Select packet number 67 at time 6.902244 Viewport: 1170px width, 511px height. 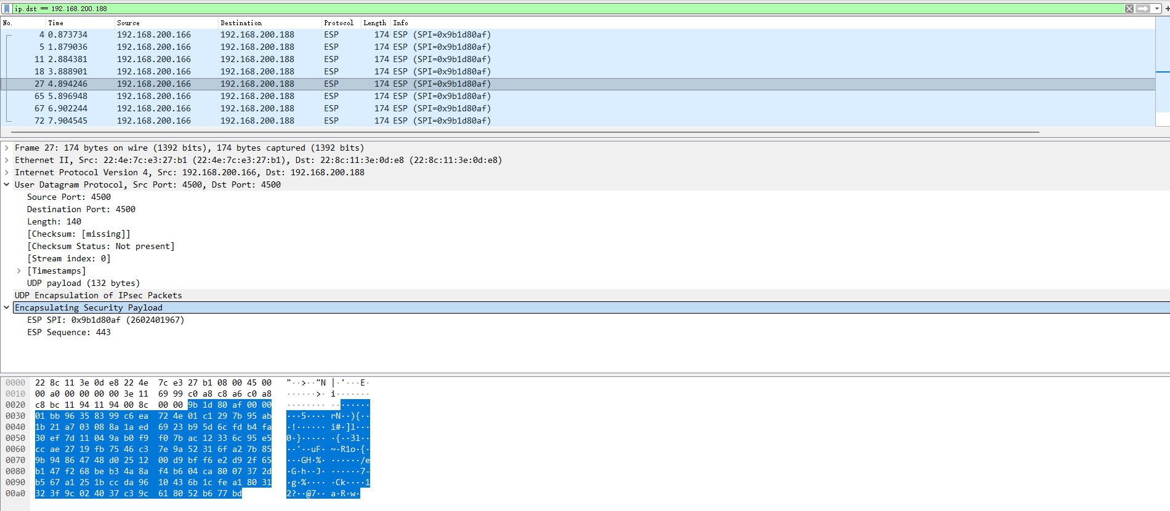[578, 109]
